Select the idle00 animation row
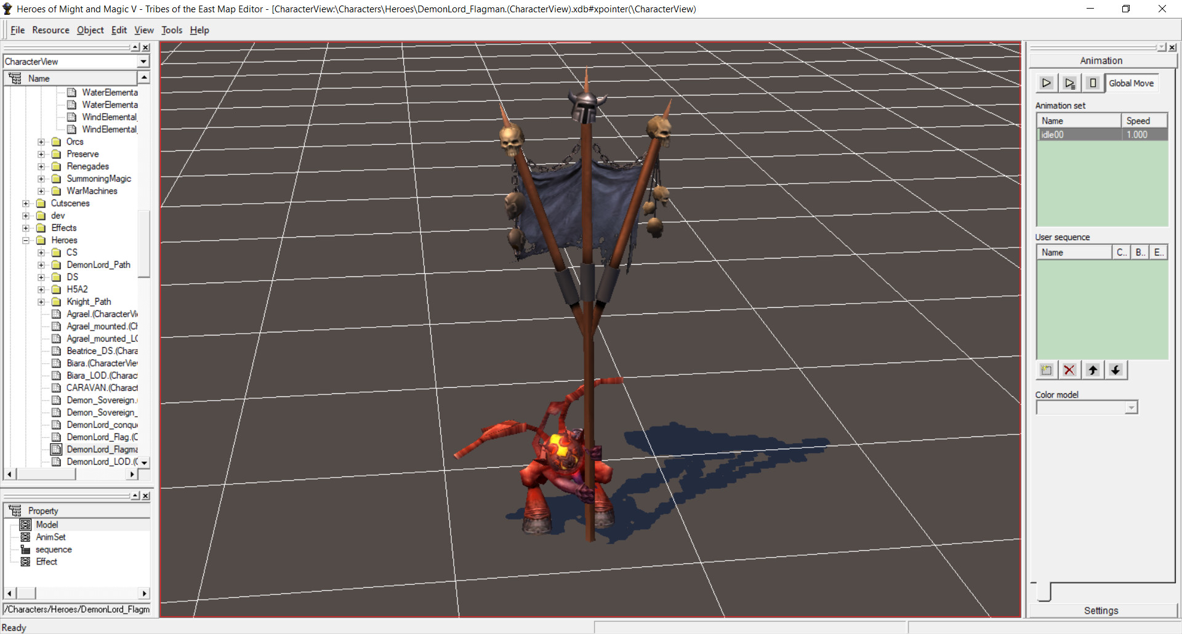The height and width of the screenshot is (634, 1182). point(1102,134)
